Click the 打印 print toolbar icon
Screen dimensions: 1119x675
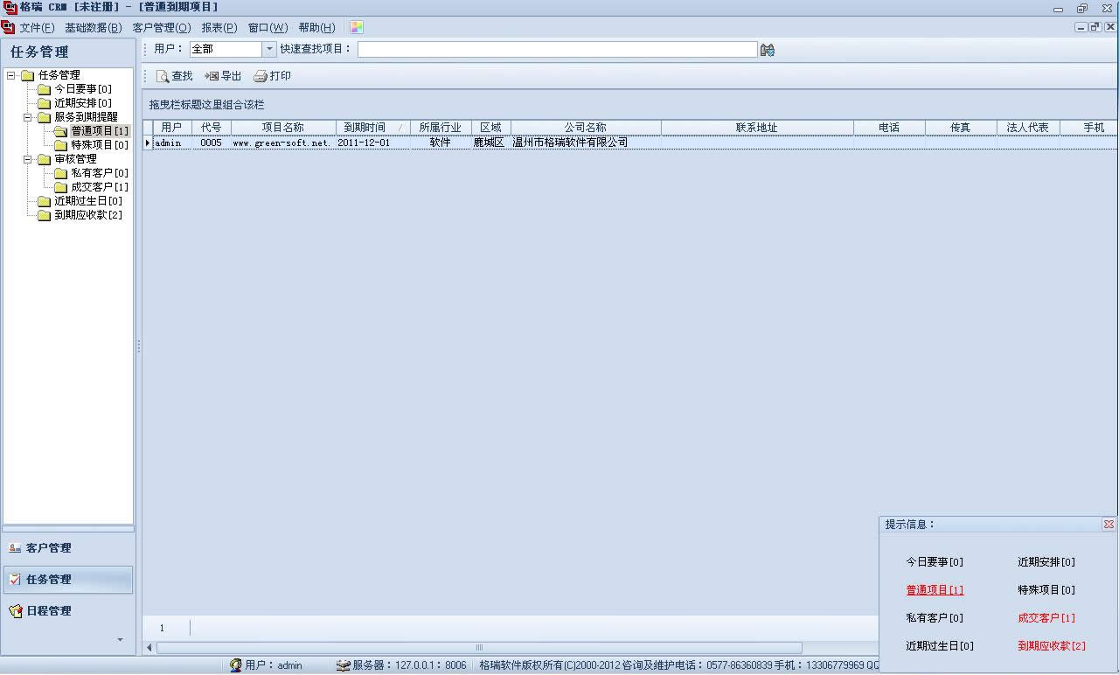[260, 77]
